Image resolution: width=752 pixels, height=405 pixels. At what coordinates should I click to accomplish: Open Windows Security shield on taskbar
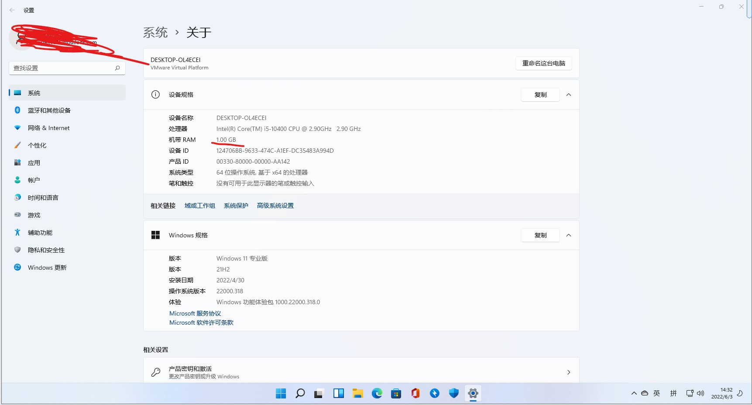click(x=454, y=394)
